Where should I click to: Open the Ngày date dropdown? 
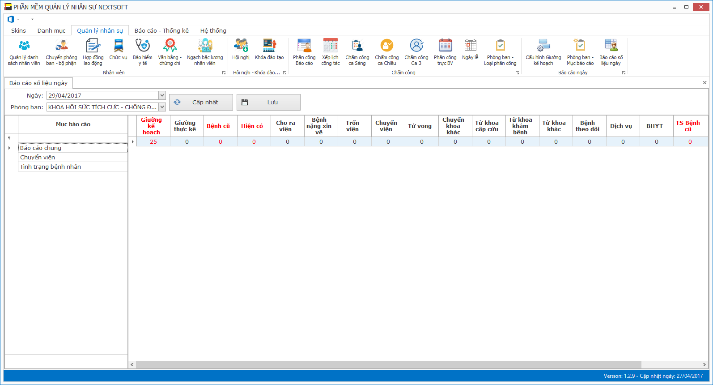tap(162, 95)
